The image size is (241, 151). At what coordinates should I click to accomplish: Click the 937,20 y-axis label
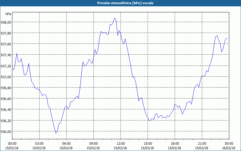coord(6,66)
